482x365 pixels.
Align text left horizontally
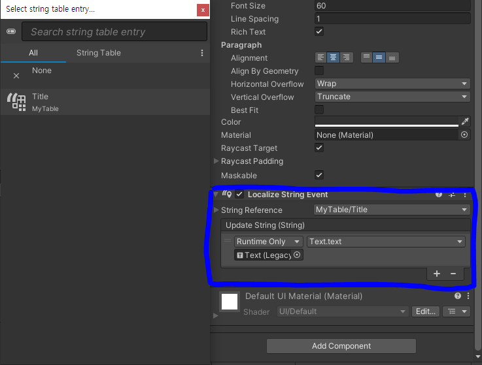tap(321, 57)
